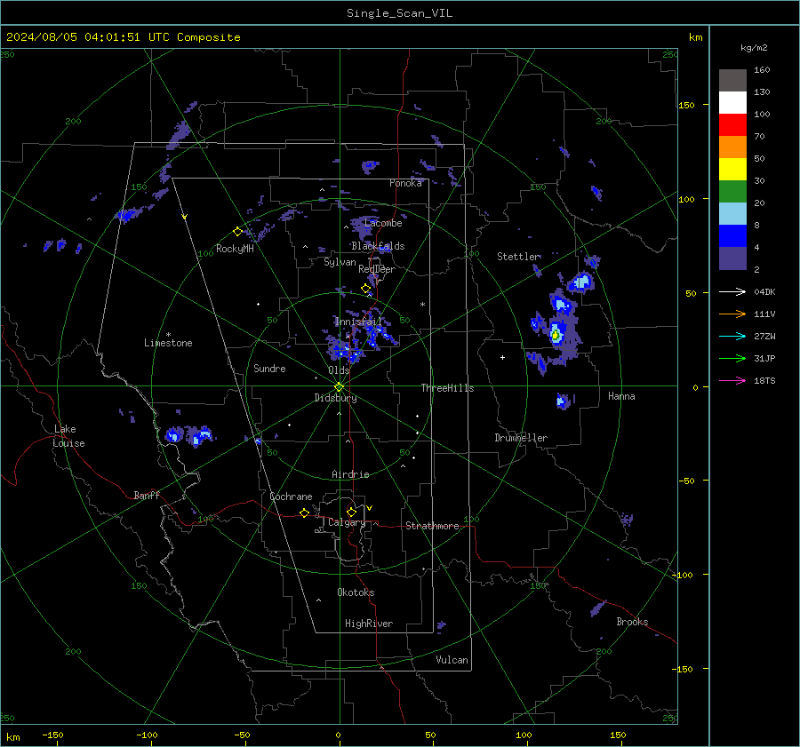Click the yellow diamond marker near Cochrane
This screenshot has width=800, height=747.
tap(304, 513)
